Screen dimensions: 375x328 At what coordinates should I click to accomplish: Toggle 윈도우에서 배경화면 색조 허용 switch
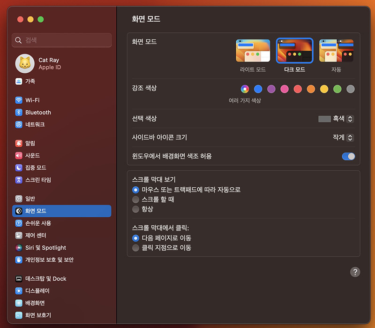pos(348,156)
